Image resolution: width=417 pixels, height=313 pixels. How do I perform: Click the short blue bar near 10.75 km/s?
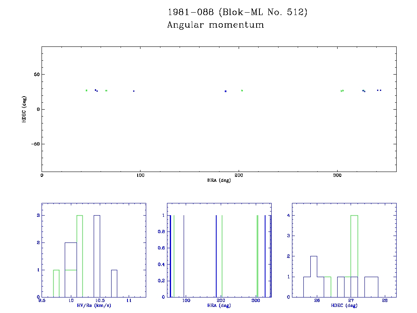(114, 284)
